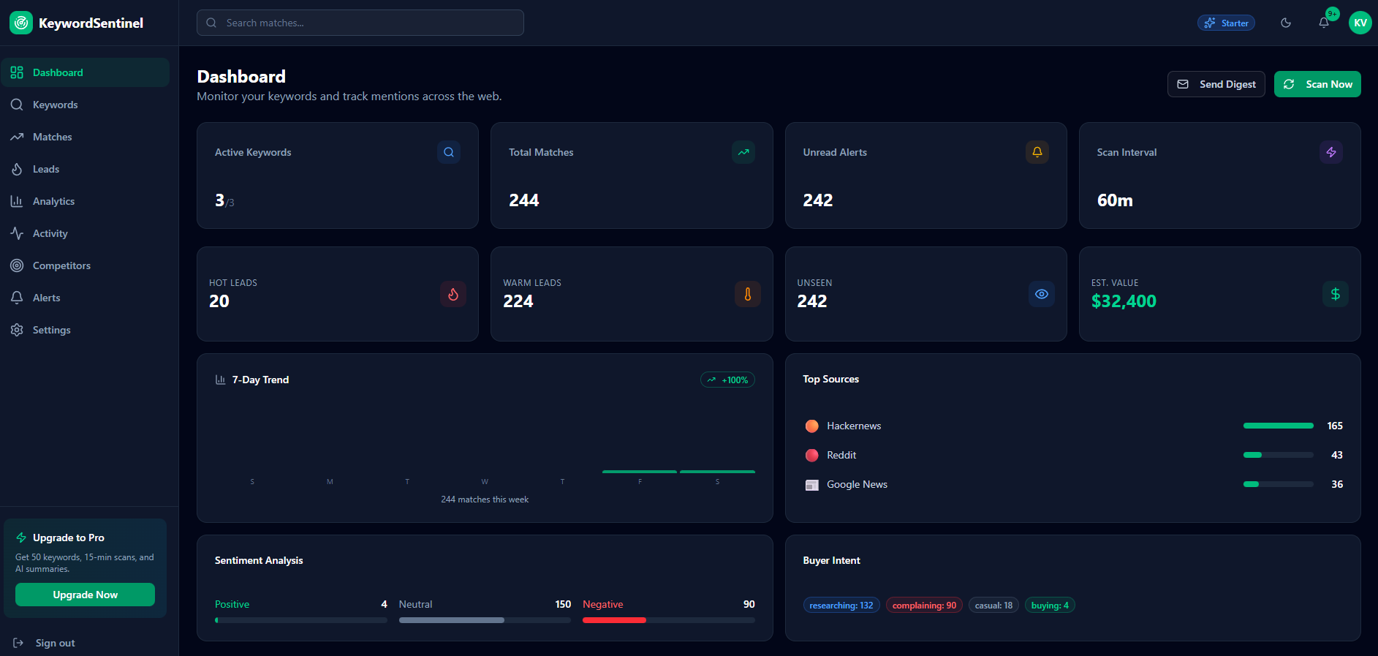Open Alerts page in sidebar
This screenshot has height=656, width=1378.
pos(85,298)
